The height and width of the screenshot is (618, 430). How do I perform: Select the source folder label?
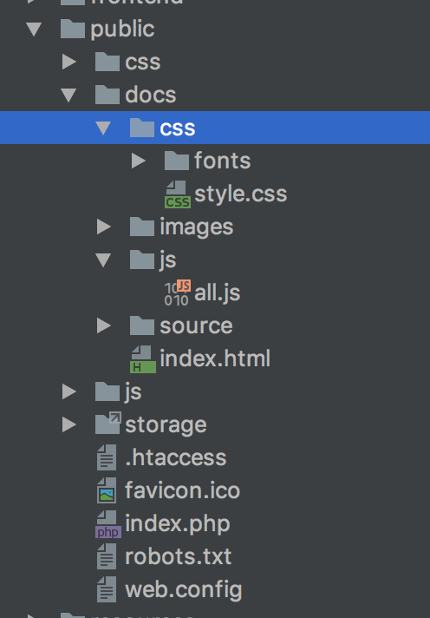click(x=196, y=326)
